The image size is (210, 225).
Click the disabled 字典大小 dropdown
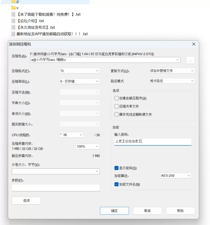click(x=80, y=103)
